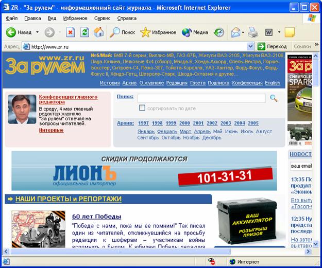
Task: Open the Справка menu
Action: 127,18
